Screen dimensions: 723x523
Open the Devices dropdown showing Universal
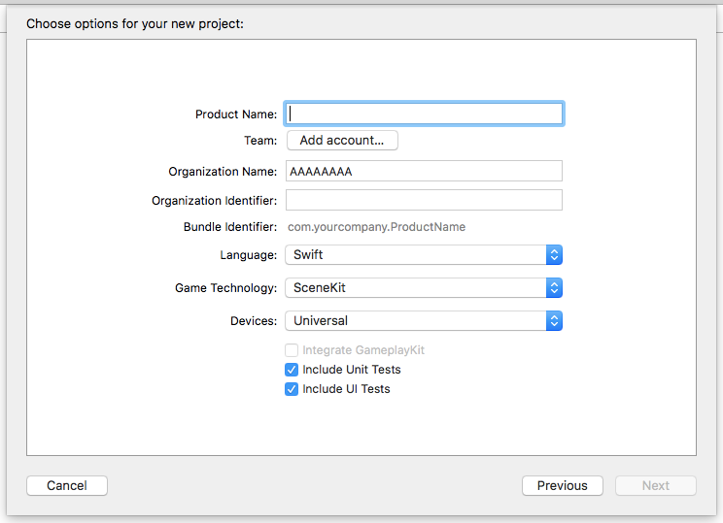pos(424,321)
